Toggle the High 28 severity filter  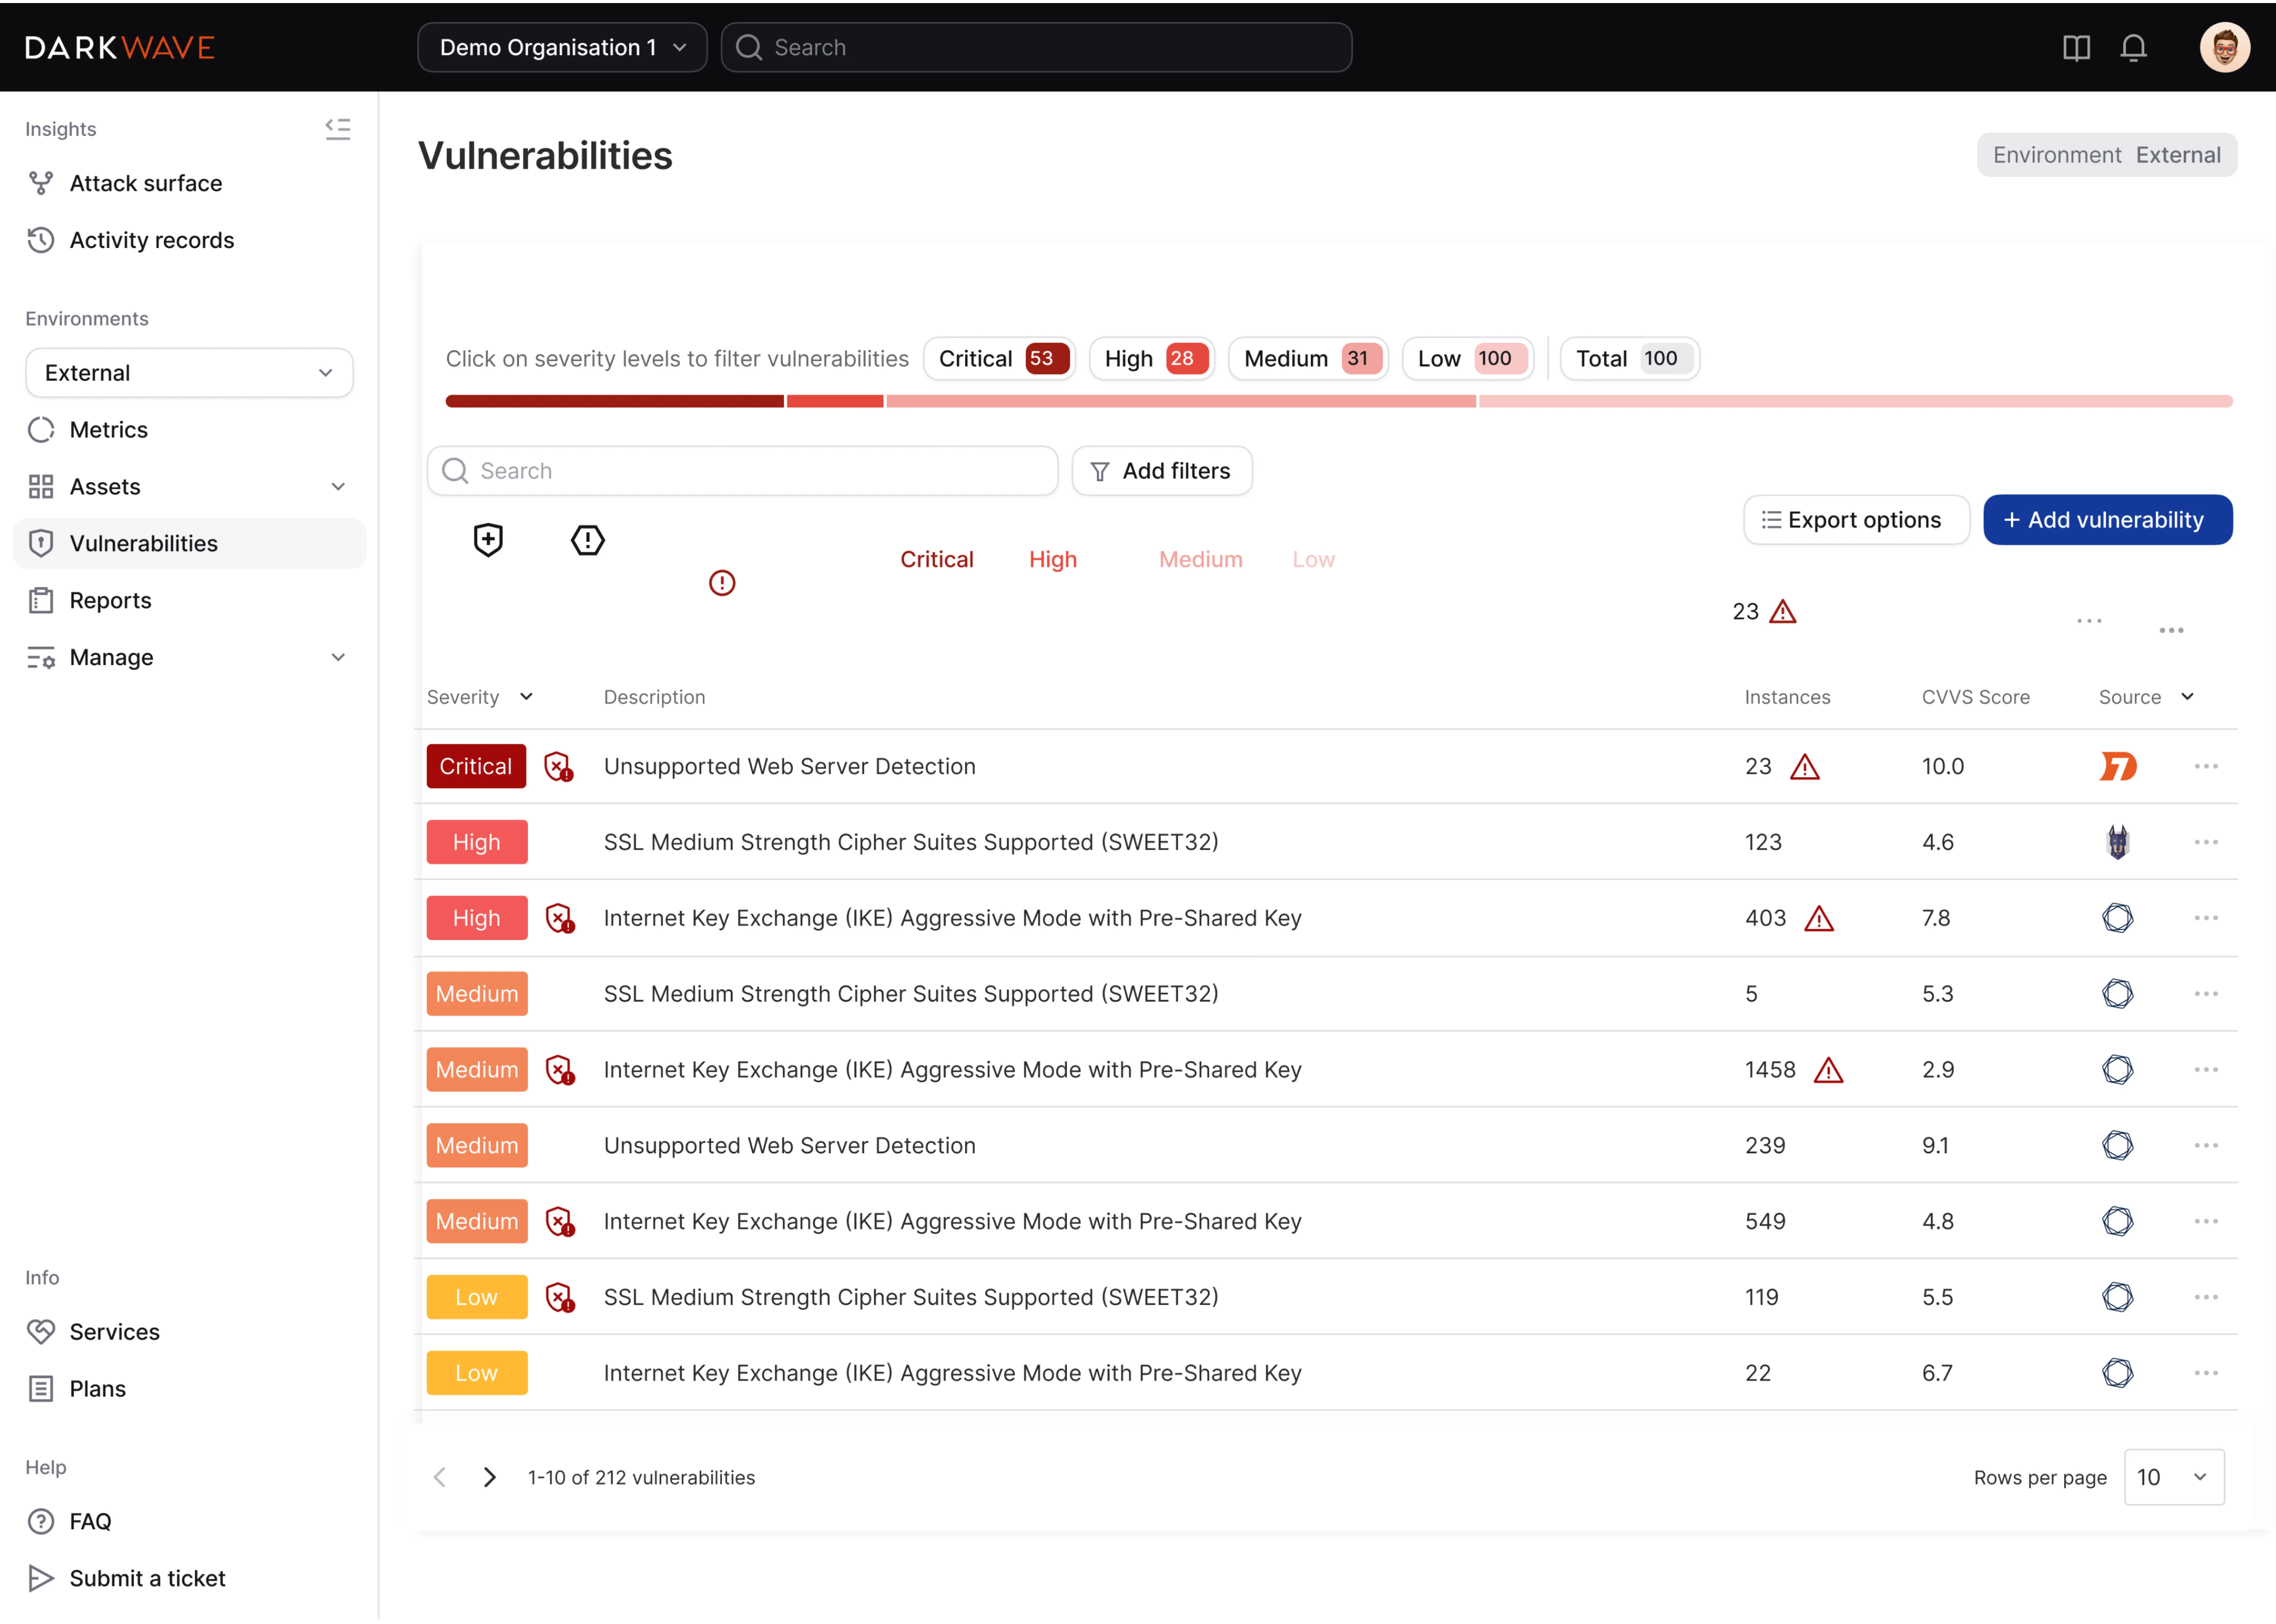pyautogui.click(x=1151, y=358)
